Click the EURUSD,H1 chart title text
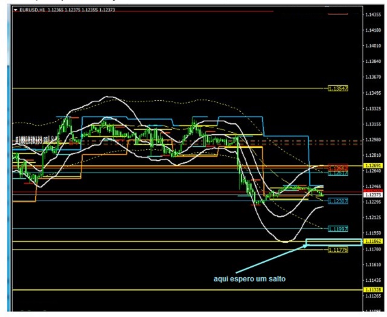Image resolution: width=387 pixels, height=317 pixels. [x=34, y=10]
